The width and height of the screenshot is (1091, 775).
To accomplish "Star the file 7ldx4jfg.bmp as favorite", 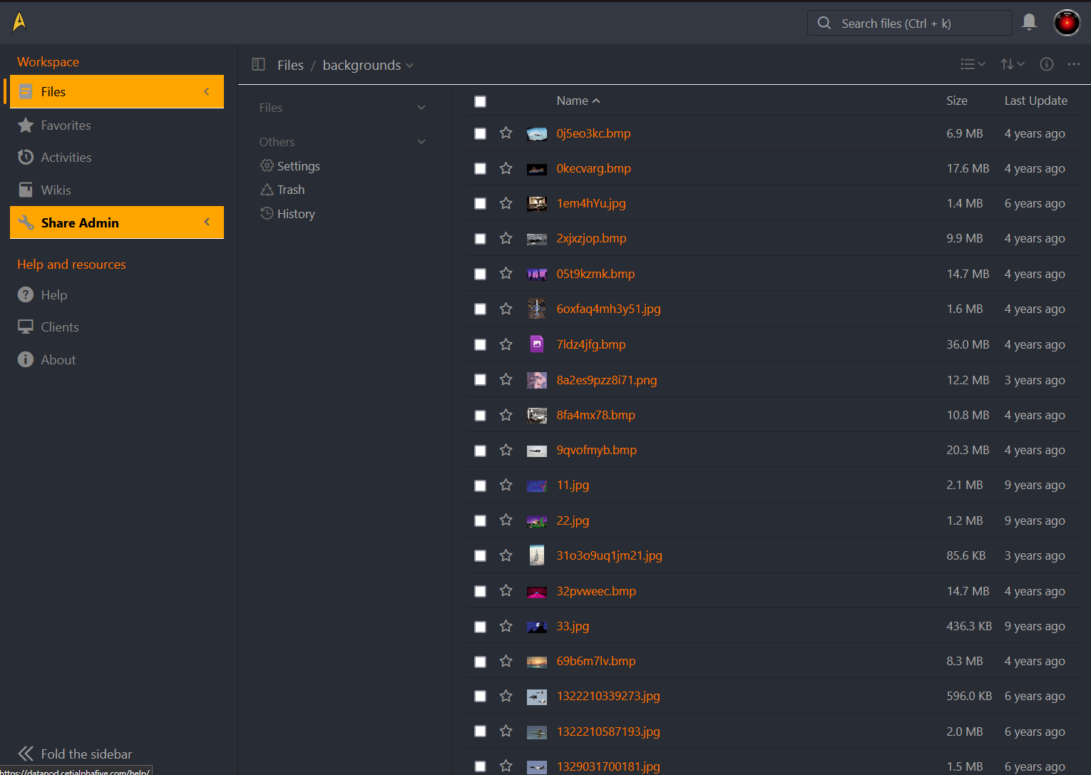I will [x=506, y=344].
